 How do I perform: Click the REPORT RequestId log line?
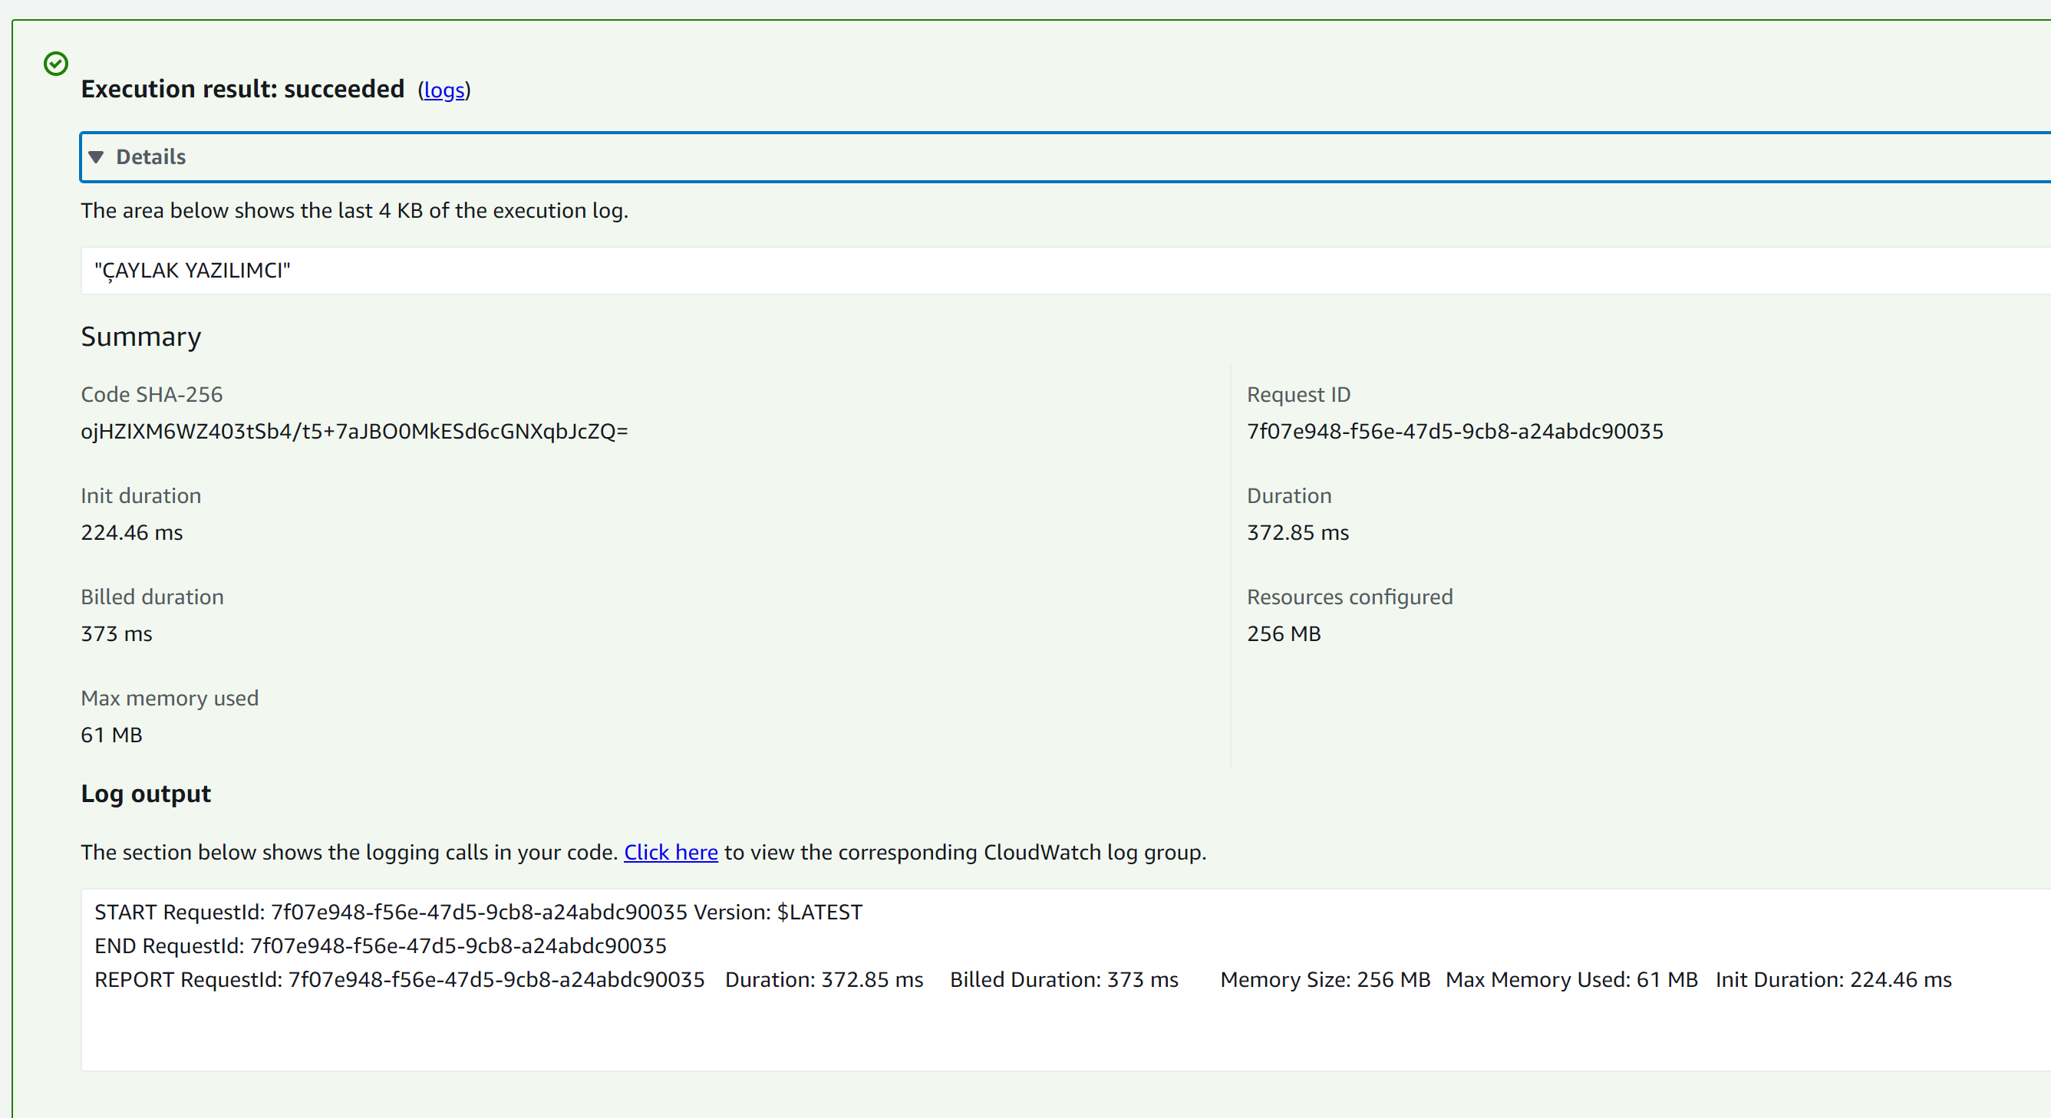point(399,979)
